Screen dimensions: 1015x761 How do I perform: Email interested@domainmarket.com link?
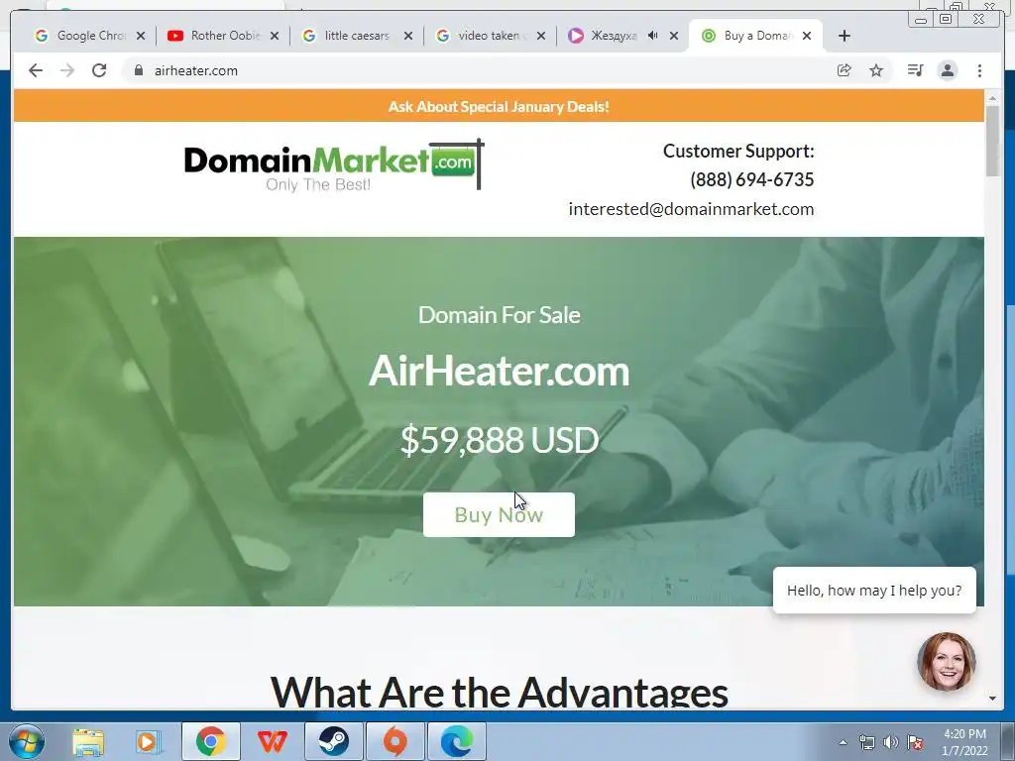(691, 209)
